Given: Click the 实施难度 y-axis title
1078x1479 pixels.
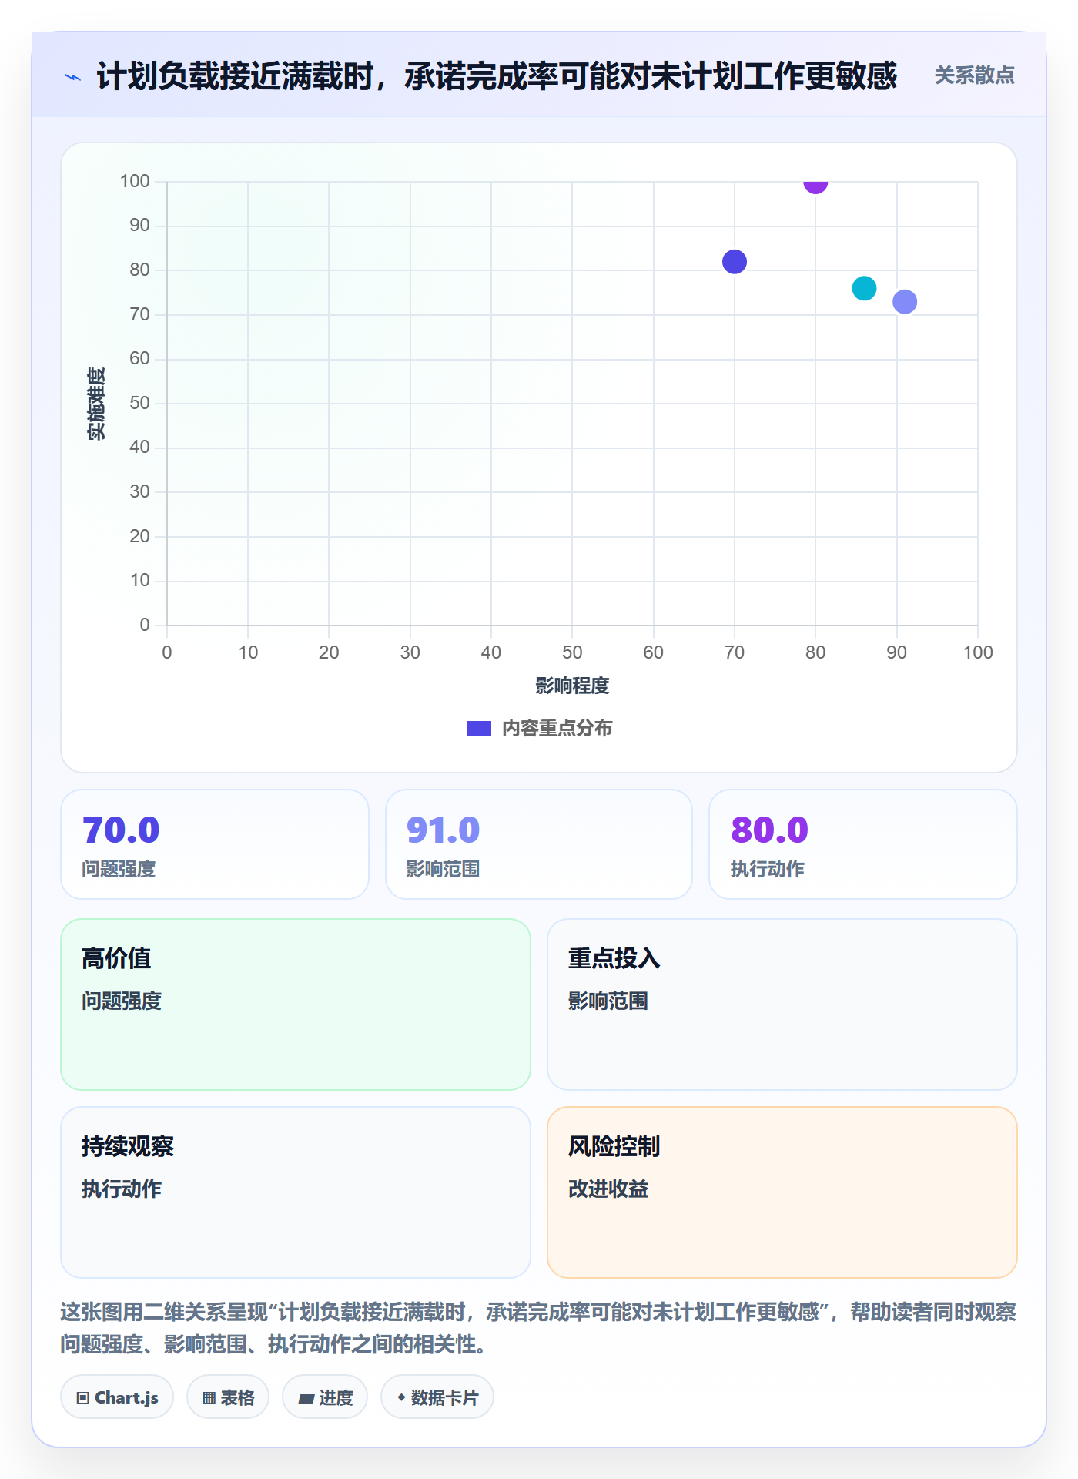Looking at the screenshot, I should coord(96,404).
